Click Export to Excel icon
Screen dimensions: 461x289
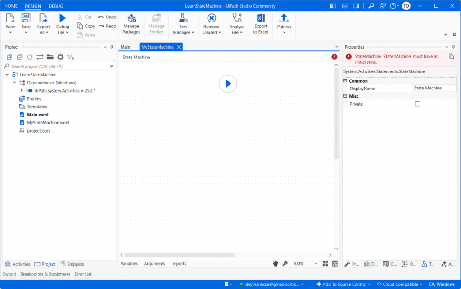point(261,18)
